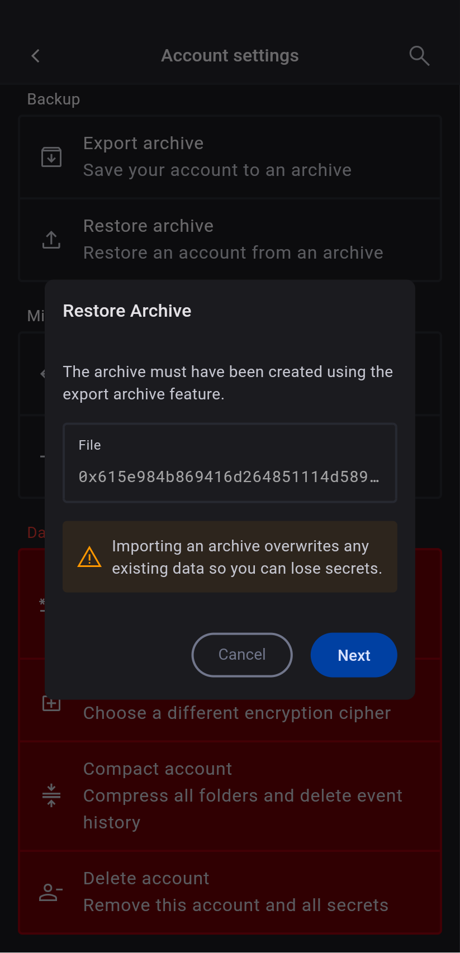
Task: Click the Restore archive upload icon
Action: click(x=51, y=240)
